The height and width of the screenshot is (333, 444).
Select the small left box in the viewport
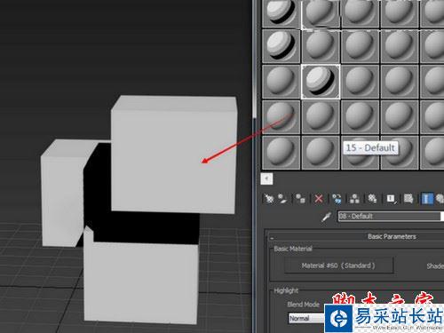[x=62, y=193]
